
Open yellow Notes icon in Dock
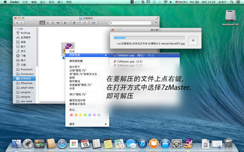tap(108, 144)
